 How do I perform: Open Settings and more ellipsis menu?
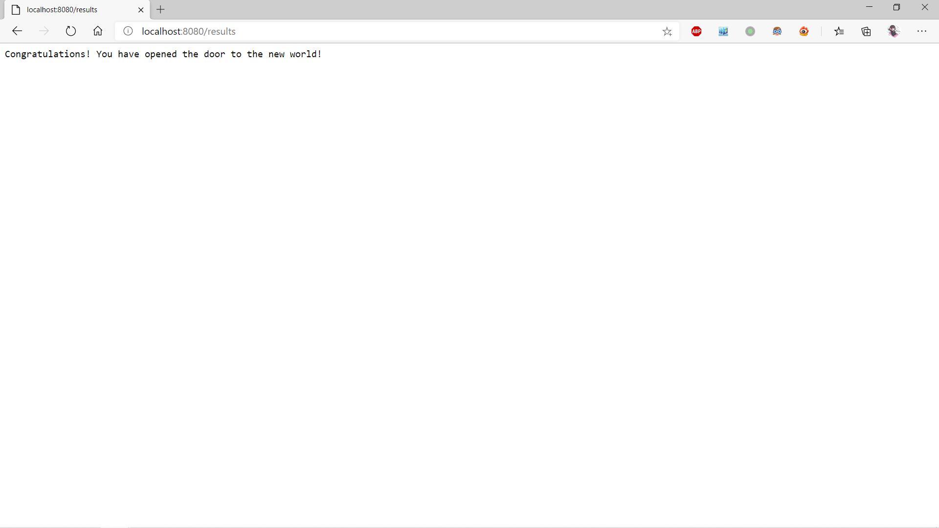tap(922, 31)
